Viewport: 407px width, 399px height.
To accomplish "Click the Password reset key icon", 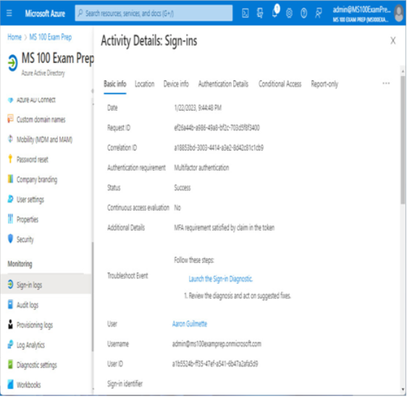I will point(10,159).
